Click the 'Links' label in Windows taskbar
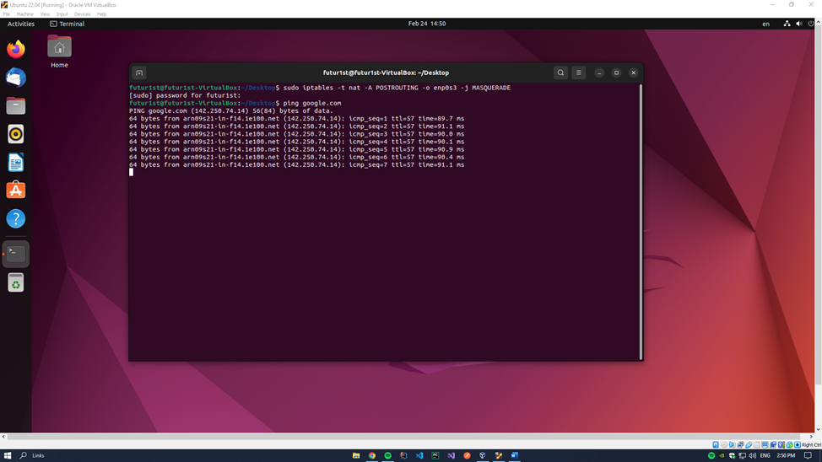This screenshot has width=822, height=462. tap(38, 456)
